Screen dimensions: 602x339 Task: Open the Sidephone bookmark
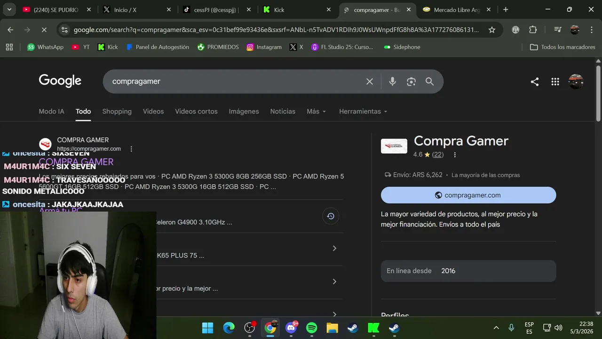(402, 47)
